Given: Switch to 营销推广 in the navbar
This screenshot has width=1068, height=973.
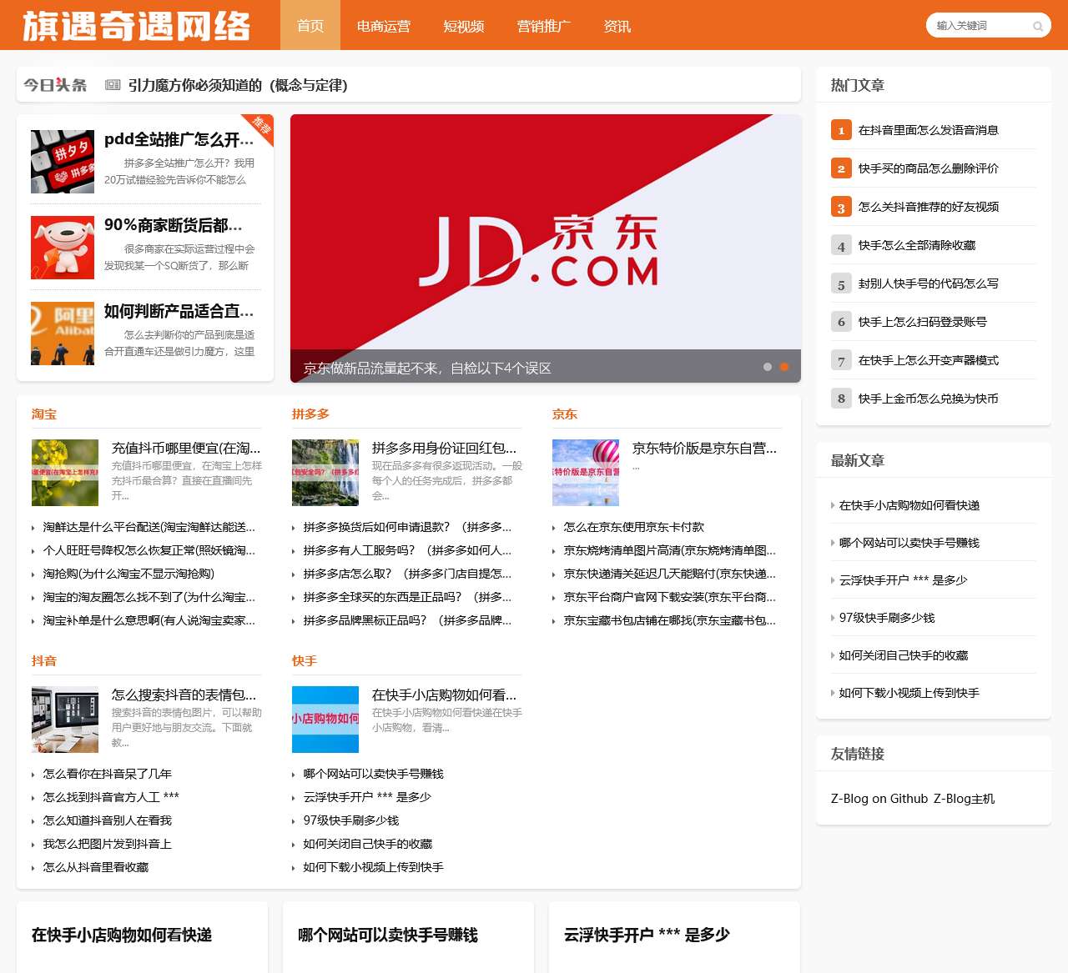Looking at the screenshot, I should (x=544, y=26).
